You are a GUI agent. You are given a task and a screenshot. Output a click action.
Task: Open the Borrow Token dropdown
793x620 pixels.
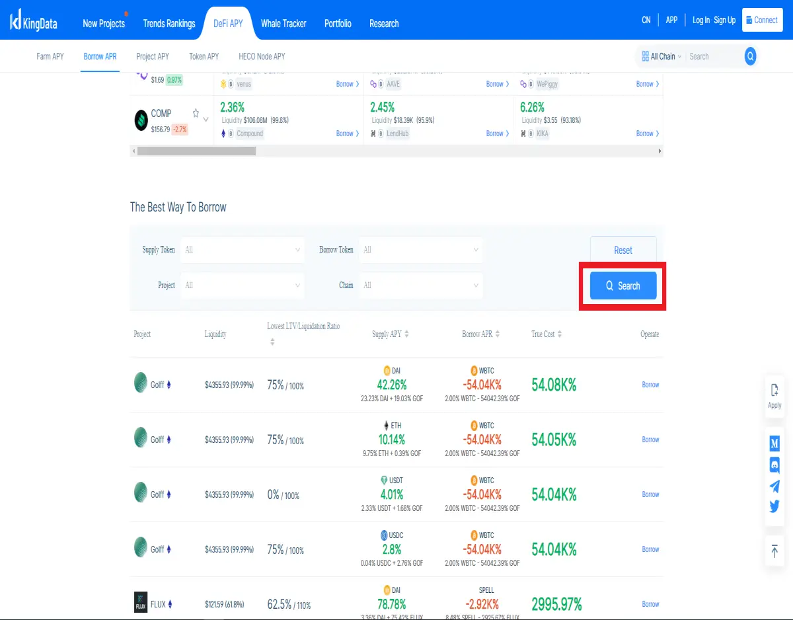(x=421, y=250)
